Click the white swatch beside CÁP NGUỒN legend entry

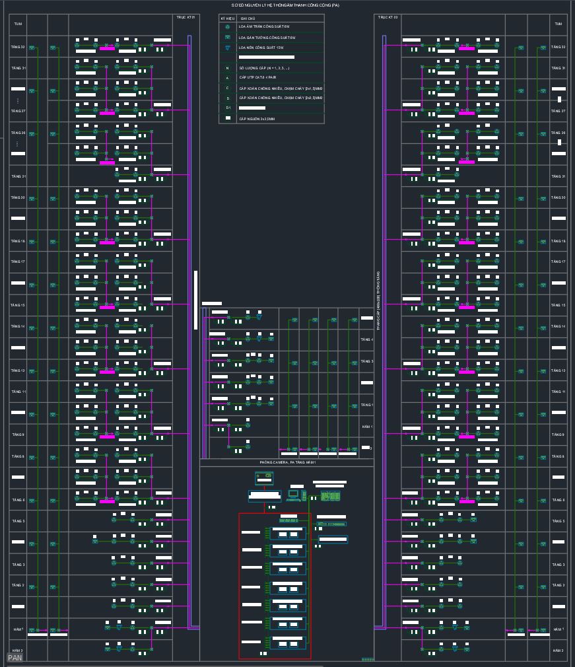coord(228,119)
